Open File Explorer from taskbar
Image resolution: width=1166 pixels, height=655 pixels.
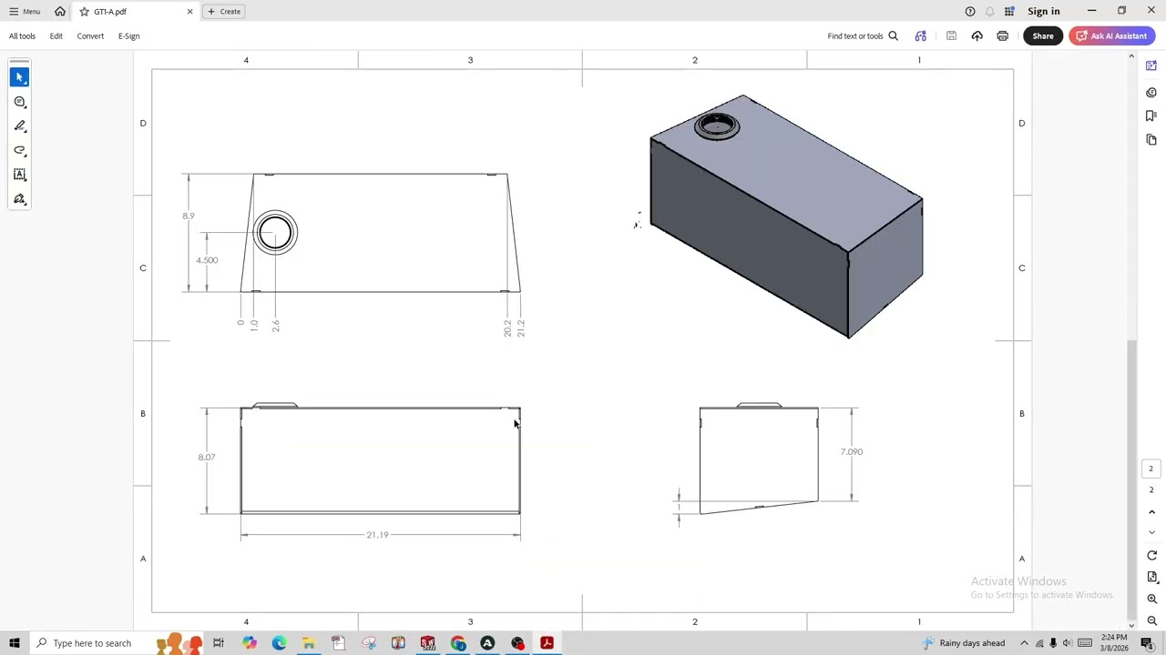tap(309, 643)
